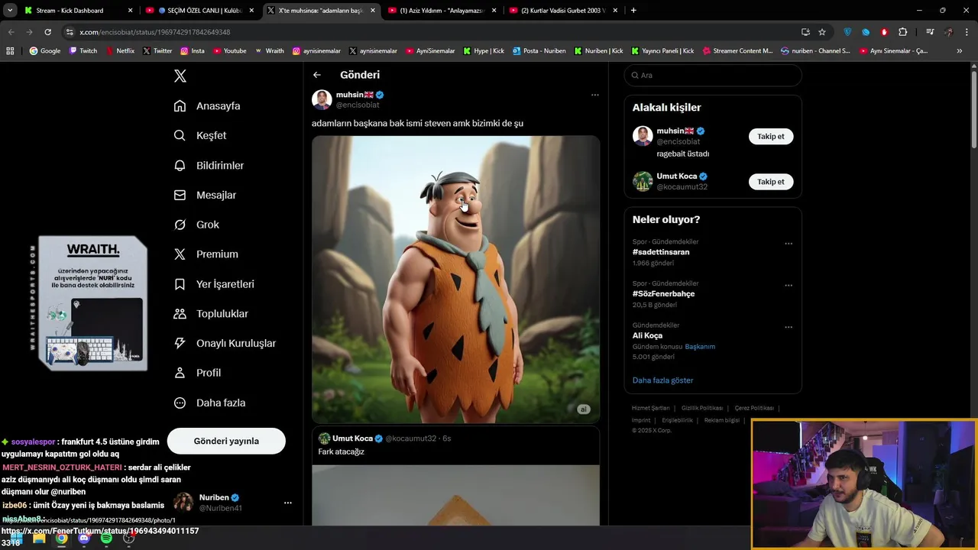Open the Fred Flintstone post image
This screenshot has height=550, width=978.
click(455, 279)
